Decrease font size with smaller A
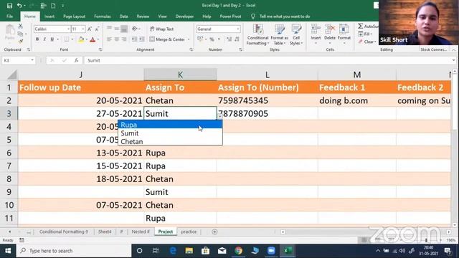Image resolution: width=459 pixels, height=258 pixels. [97, 29]
